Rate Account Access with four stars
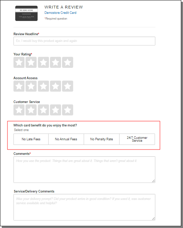The height and width of the screenshot is (228, 183). (x=55, y=86)
